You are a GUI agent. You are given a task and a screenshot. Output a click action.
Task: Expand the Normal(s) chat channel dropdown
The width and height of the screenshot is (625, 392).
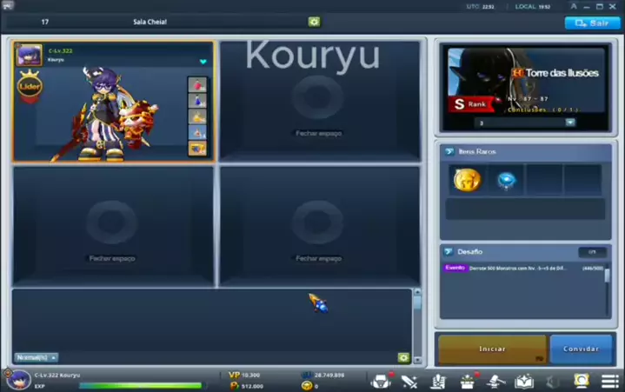37,357
